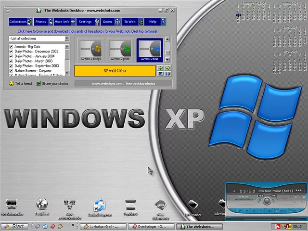Toggle Daily Photos - December 2003 checkbox
Image resolution: width=308 pixels, height=231 pixels.
point(11,51)
